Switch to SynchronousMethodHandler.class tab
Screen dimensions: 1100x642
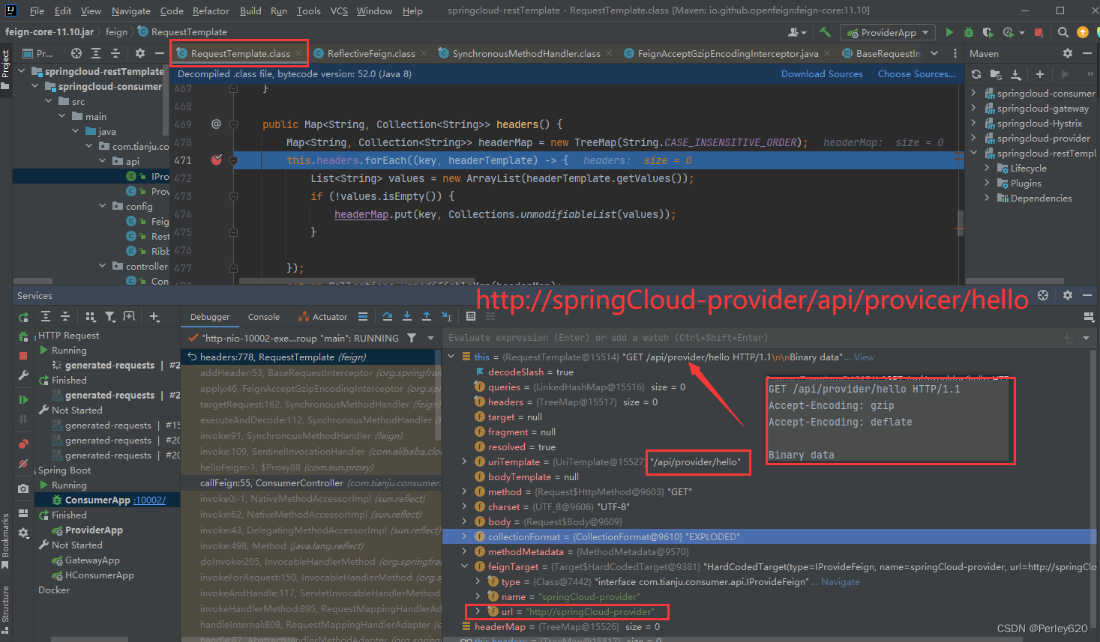(526, 53)
